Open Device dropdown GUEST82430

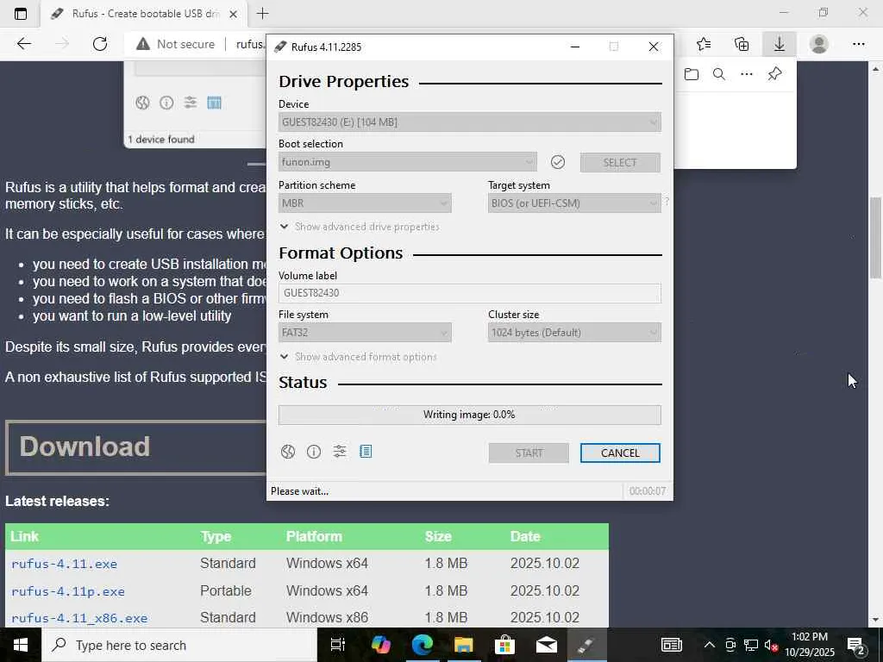(470, 122)
